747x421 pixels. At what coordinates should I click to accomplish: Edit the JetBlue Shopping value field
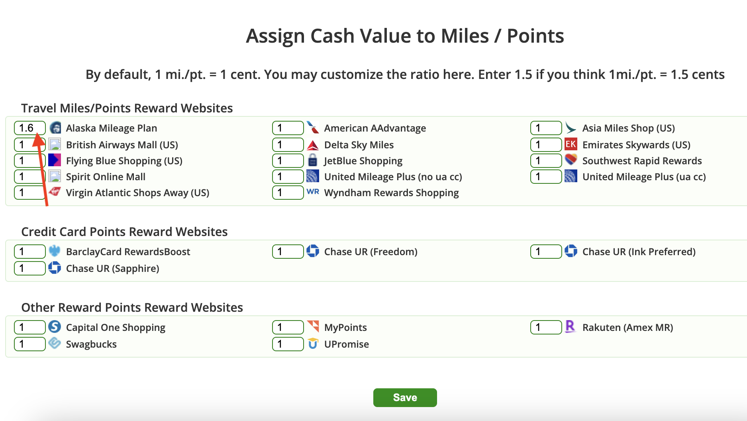point(288,161)
